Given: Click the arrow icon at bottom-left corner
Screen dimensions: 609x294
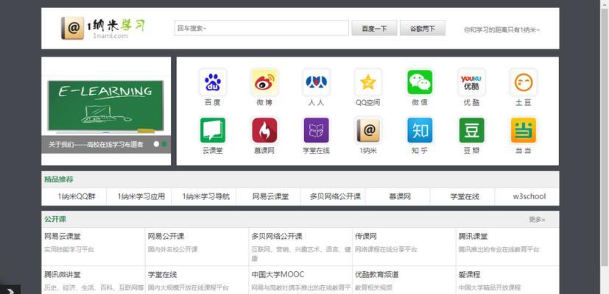Looking at the screenshot, I should click(10, 290).
